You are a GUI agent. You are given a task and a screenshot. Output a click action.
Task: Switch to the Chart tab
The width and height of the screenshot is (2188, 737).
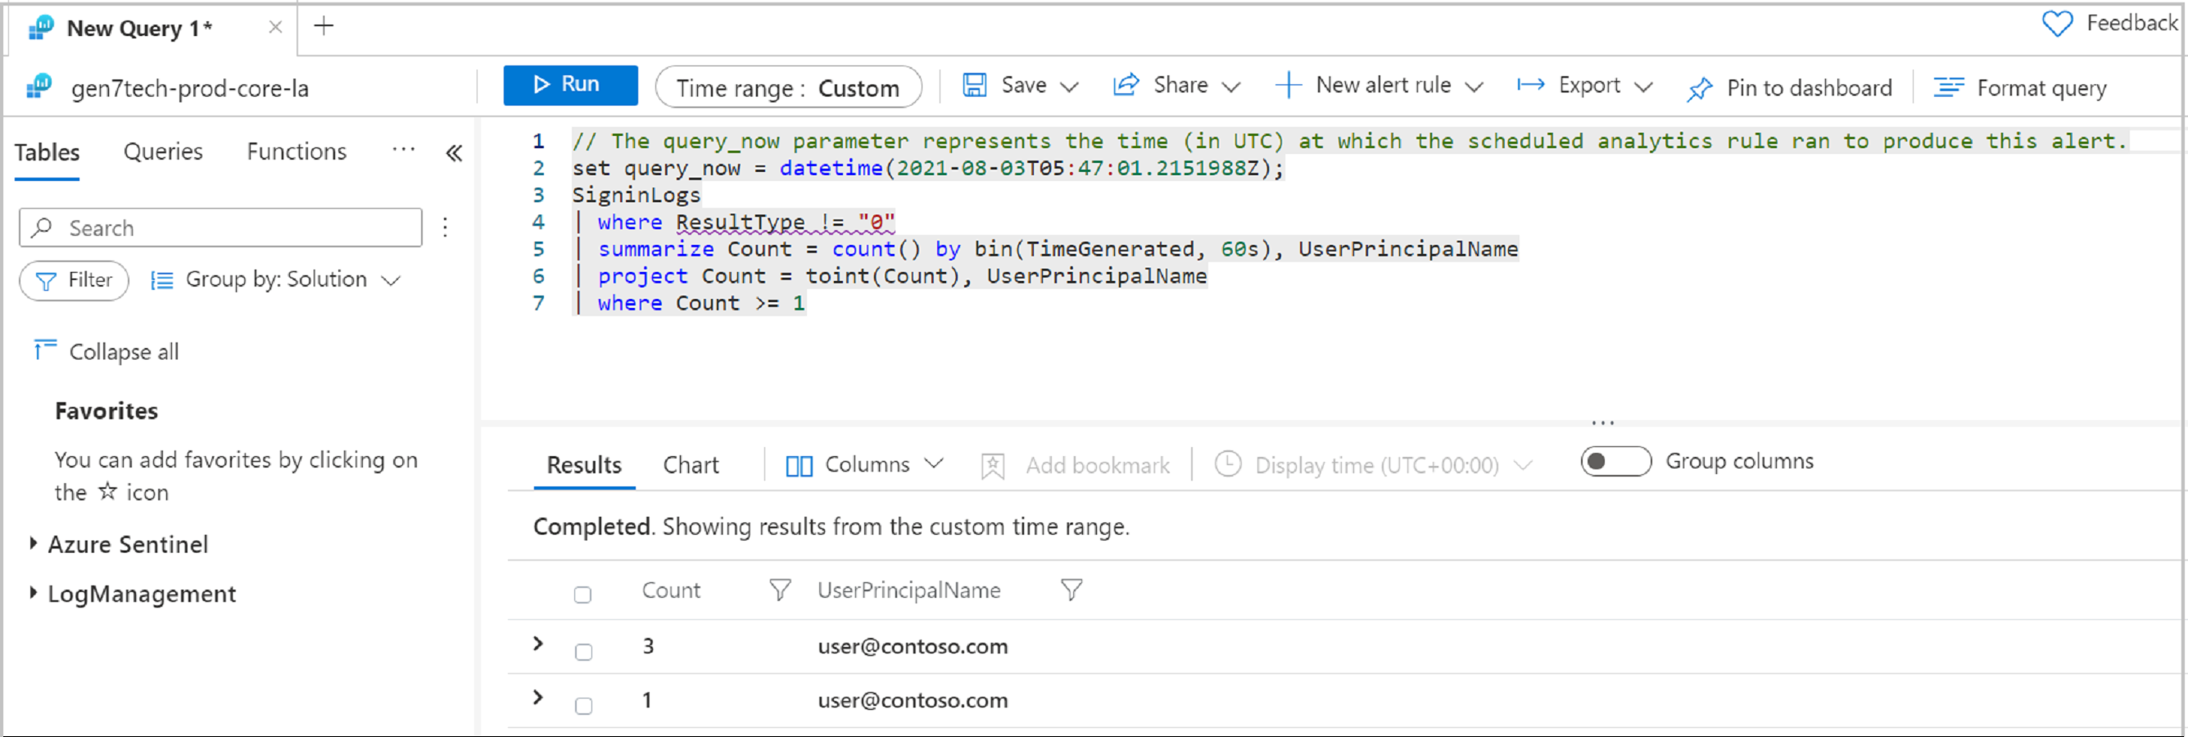(690, 465)
